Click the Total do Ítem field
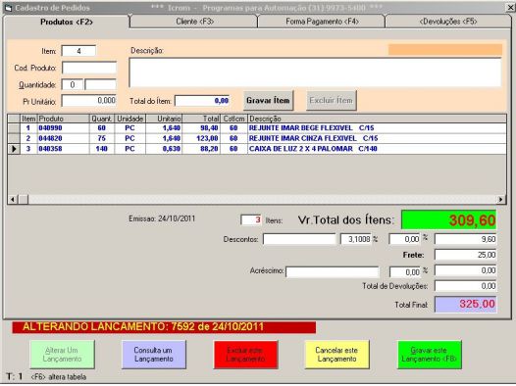The width and height of the screenshot is (516, 386). tap(202, 101)
